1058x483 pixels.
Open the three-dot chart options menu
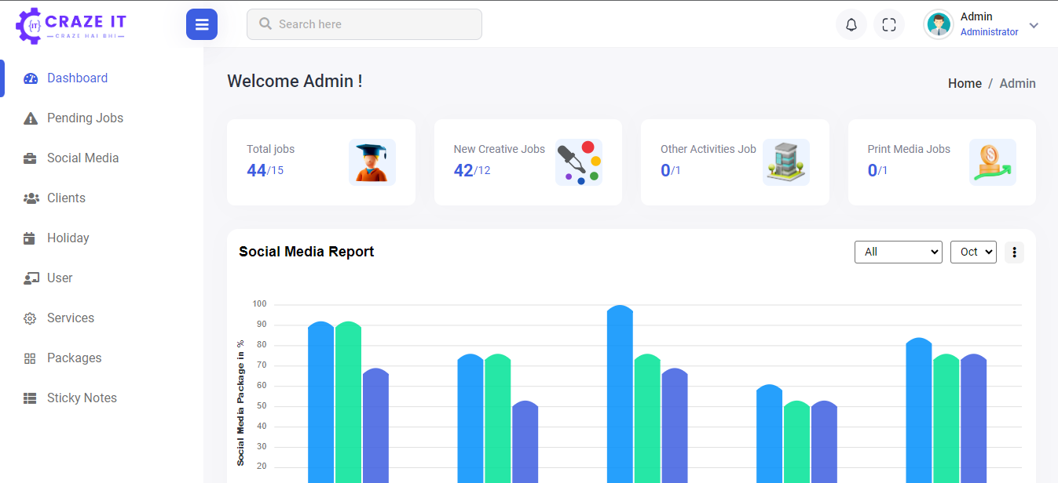(x=1014, y=252)
